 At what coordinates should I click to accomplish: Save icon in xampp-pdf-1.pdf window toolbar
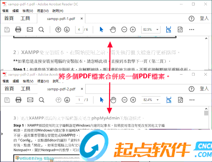click(x=7, y=29)
